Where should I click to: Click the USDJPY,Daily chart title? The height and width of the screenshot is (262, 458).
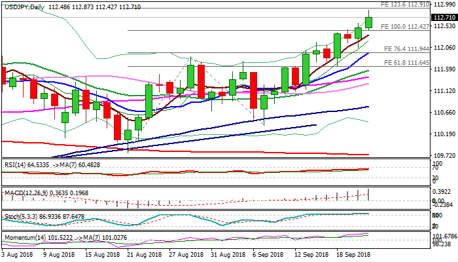point(25,5)
